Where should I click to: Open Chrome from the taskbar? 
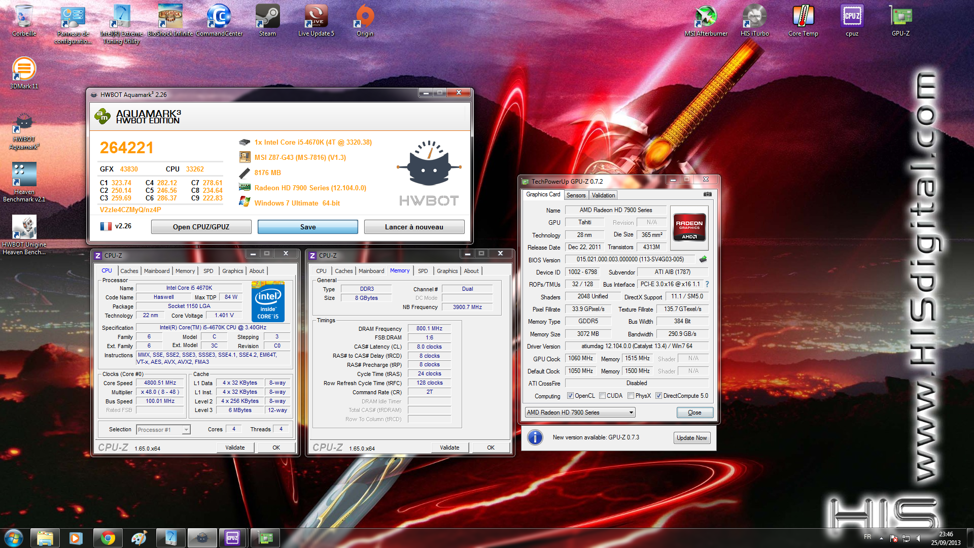(108, 538)
